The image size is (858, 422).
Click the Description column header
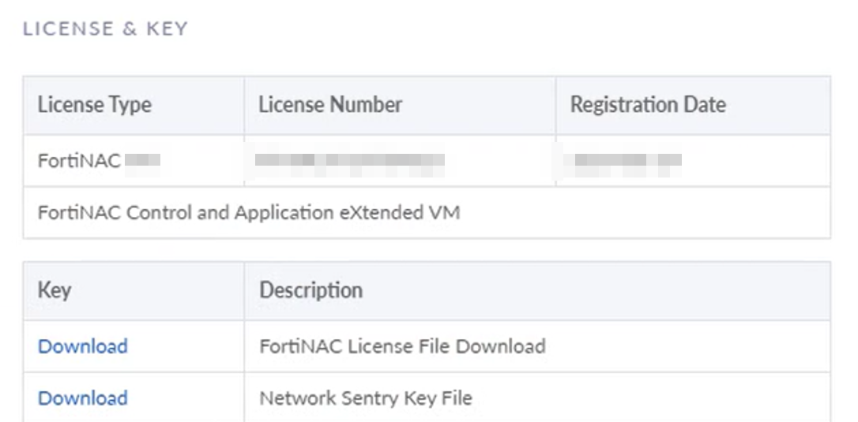coord(310,290)
